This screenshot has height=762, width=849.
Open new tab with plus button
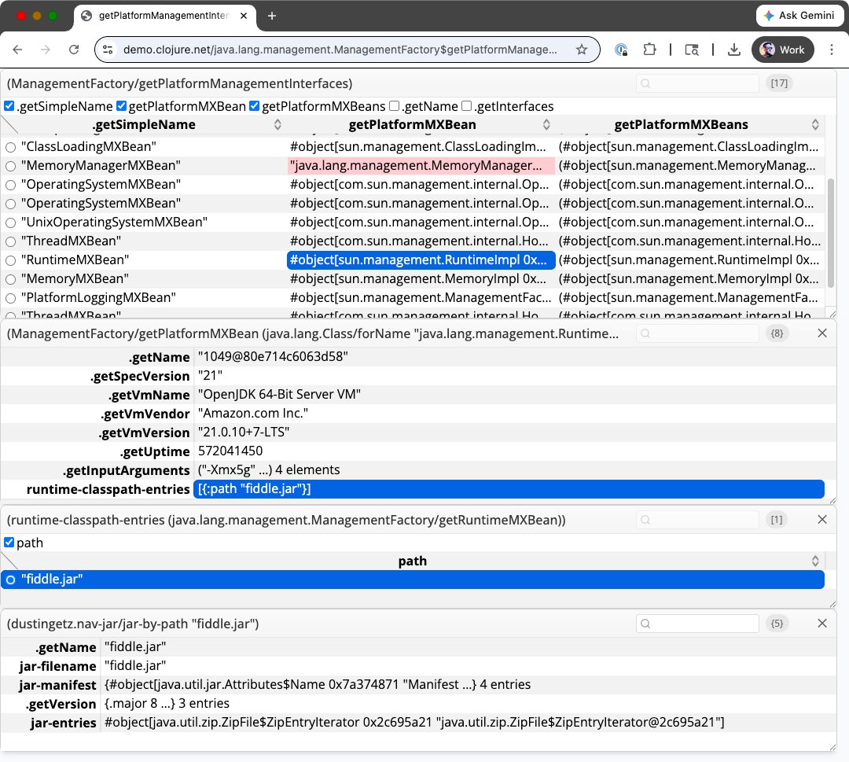(x=272, y=16)
